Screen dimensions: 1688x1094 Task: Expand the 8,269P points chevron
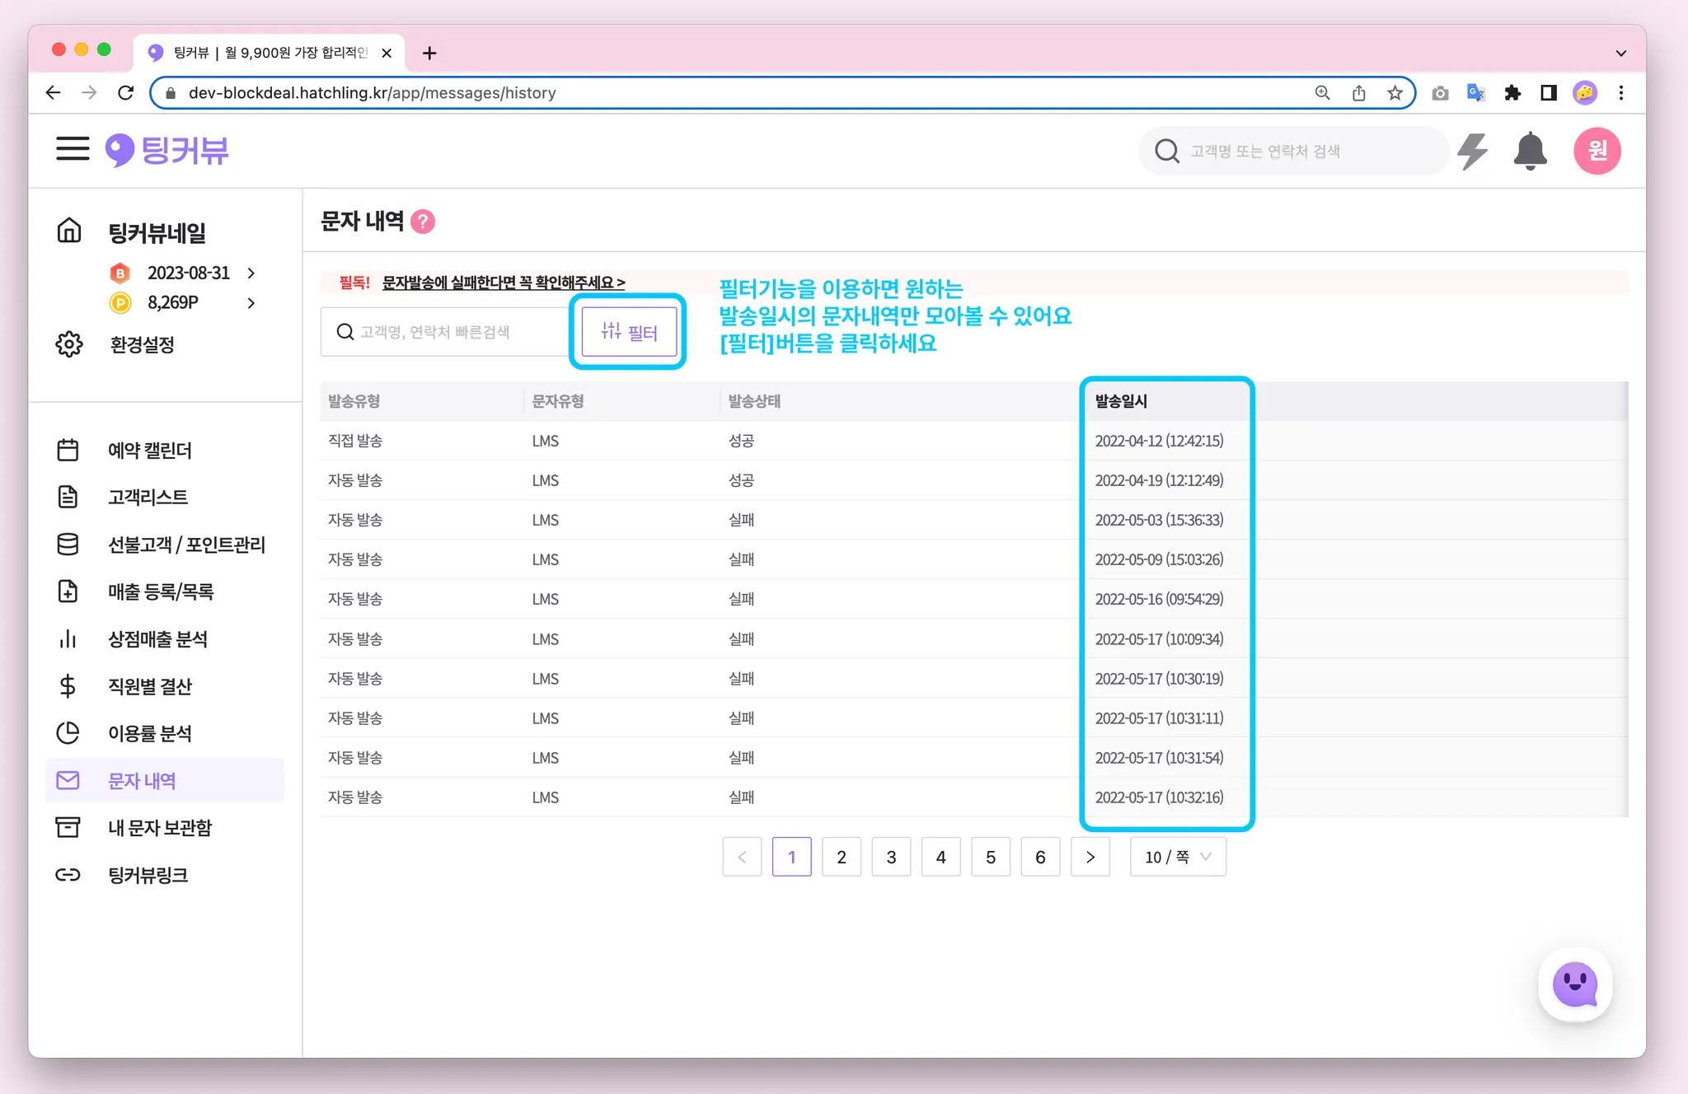pos(251,303)
